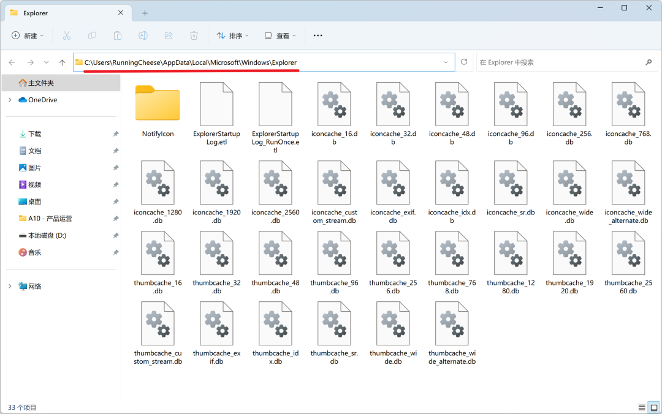Screen dimensions: 662x414
Task: Select iconcache_48.db file
Action: (x=452, y=114)
